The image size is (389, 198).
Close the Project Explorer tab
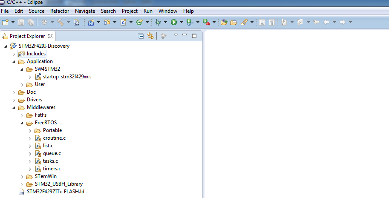click(x=50, y=36)
